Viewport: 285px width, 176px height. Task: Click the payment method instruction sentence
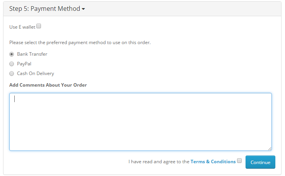80,43
